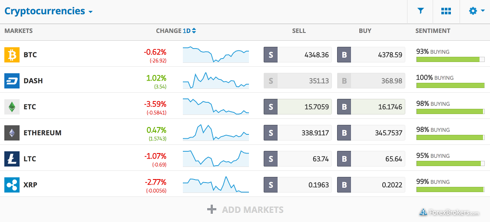The width and height of the screenshot is (490, 222).
Task: Sort by the SENTIMENT column header
Action: tap(433, 30)
